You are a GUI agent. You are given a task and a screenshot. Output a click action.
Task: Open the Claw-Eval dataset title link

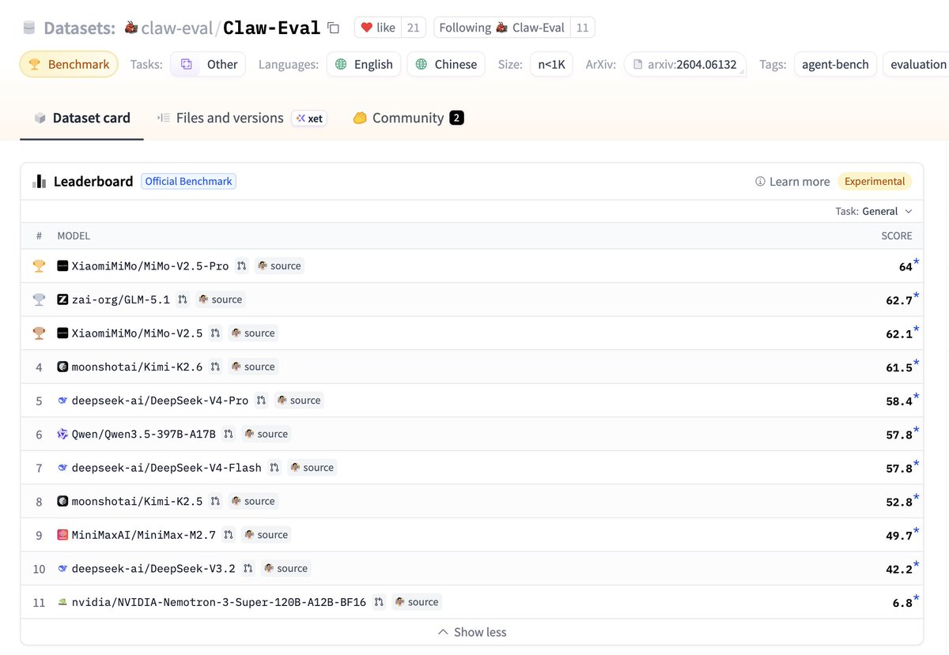(271, 28)
